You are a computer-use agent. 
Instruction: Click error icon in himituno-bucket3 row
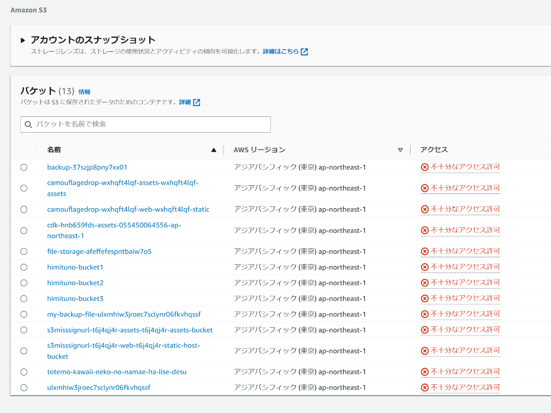click(x=425, y=299)
